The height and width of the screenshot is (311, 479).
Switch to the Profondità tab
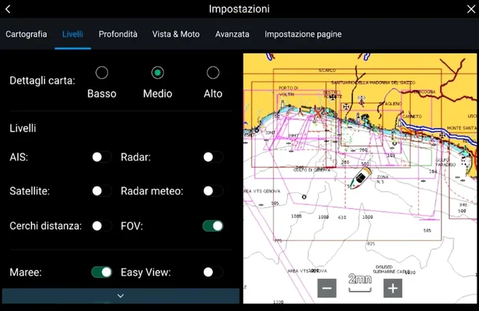click(118, 34)
